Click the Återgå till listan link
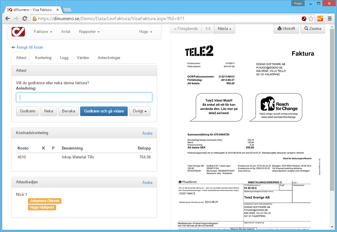Screen dimensions: 337x232 [27, 47]
